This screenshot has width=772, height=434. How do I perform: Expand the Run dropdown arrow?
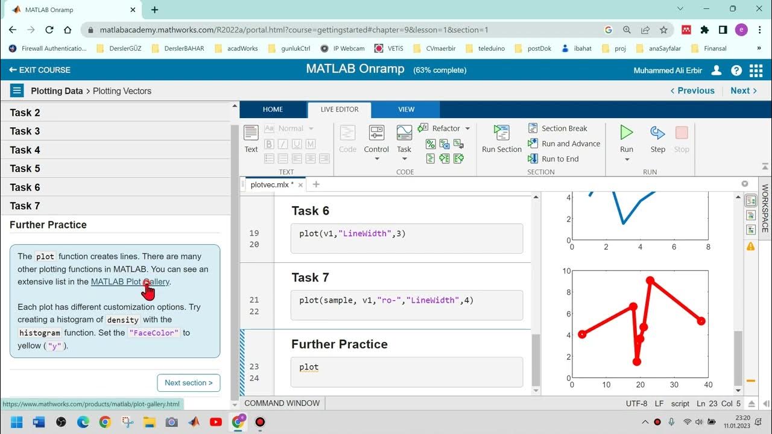(x=627, y=160)
